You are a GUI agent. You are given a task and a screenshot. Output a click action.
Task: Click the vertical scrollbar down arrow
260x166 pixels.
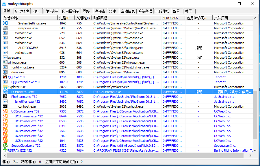click(x=255, y=156)
